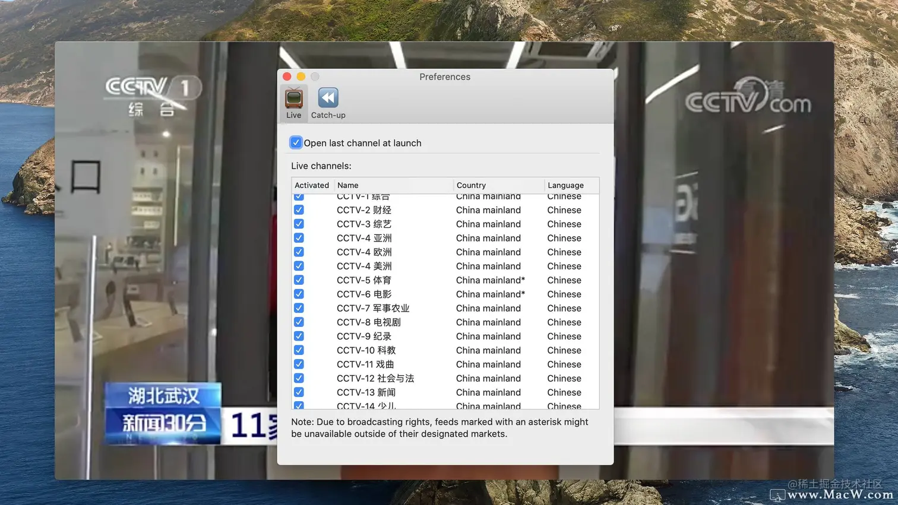
Task: Click China mainland* in CCTV-6 row
Action: [491, 294]
